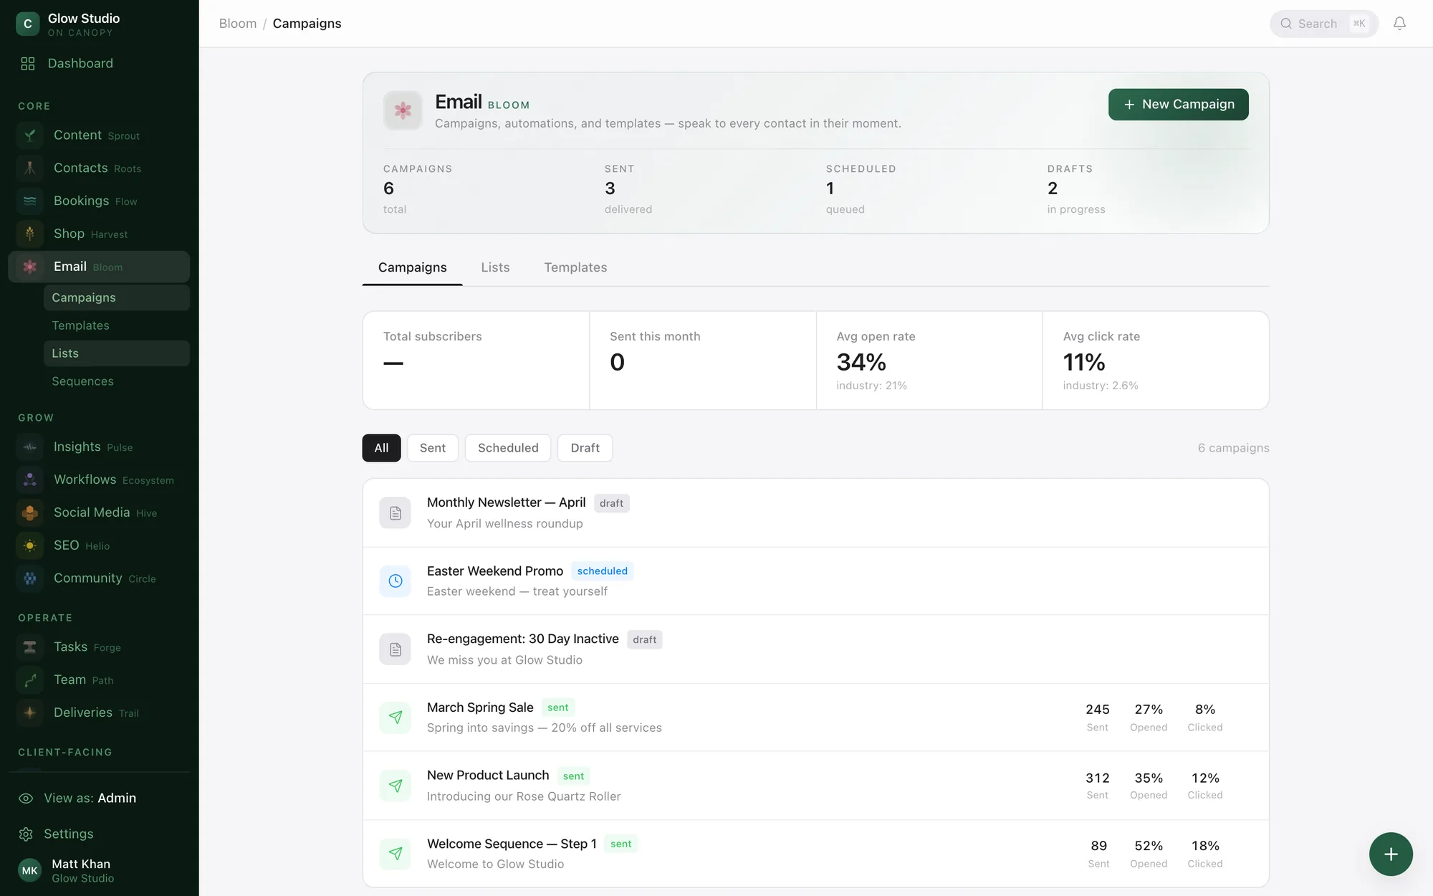Click the Total subscribers card
The width and height of the screenshot is (1433, 896).
[x=476, y=361]
